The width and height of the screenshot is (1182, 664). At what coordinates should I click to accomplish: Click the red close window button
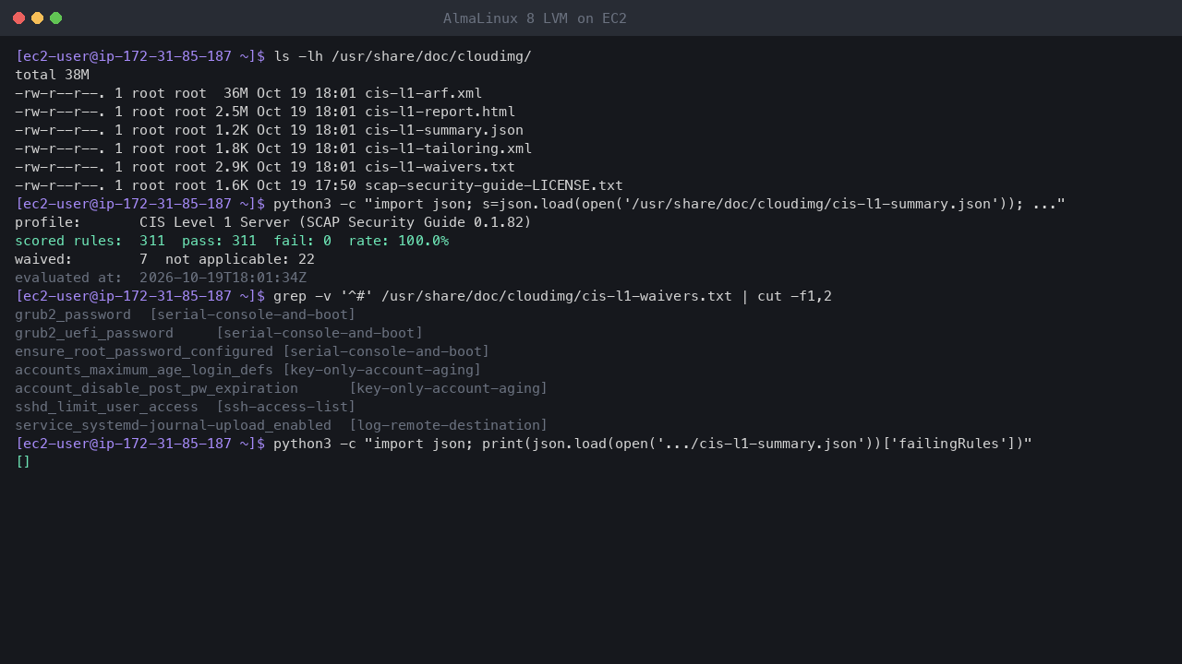click(x=18, y=18)
